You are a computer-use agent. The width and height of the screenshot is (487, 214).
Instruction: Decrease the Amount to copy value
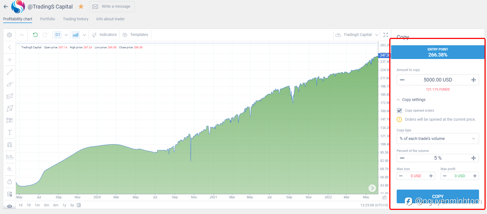pyautogui.click(x=402, y=80)
